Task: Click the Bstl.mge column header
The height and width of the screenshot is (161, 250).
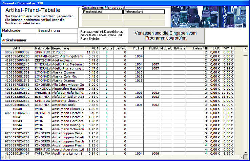Action: click(x=179, y=48)
